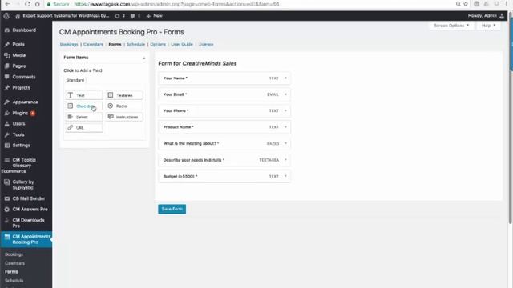The image size is (513, 288).
Task: Click the New content plus button
Action: pos(154,16)
